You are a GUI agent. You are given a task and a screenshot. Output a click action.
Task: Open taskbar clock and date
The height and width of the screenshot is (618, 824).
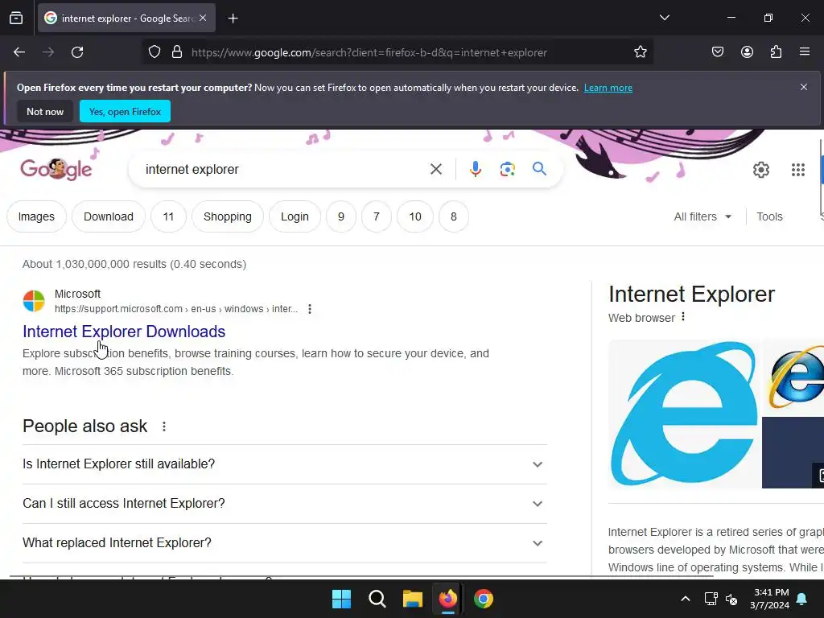coord(769,599)
